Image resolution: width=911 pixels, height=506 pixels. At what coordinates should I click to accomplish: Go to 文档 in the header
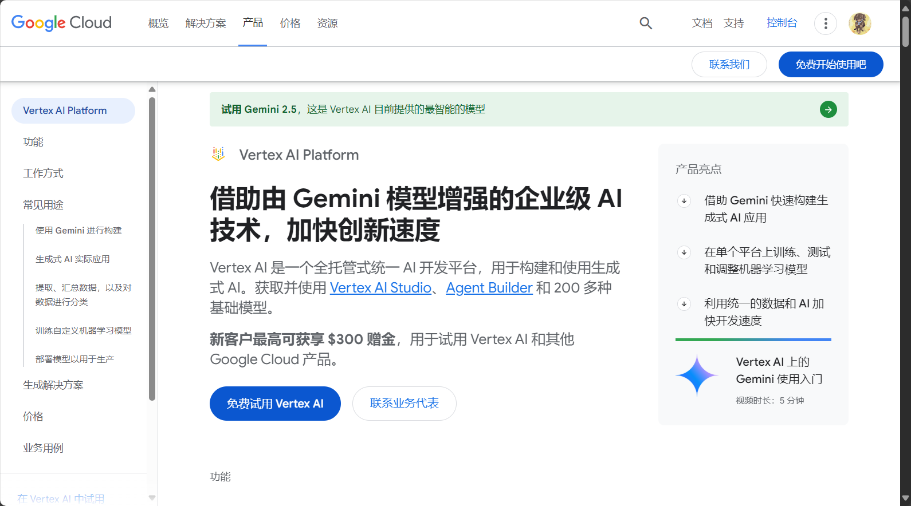702,23
